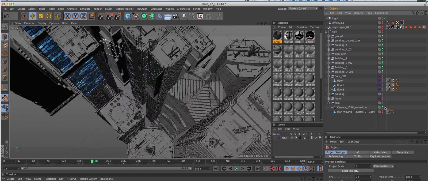Open Edit Render Settings clapperboard icon
The width and height of the screenshot is (428, 181).
tap(118, 16)
